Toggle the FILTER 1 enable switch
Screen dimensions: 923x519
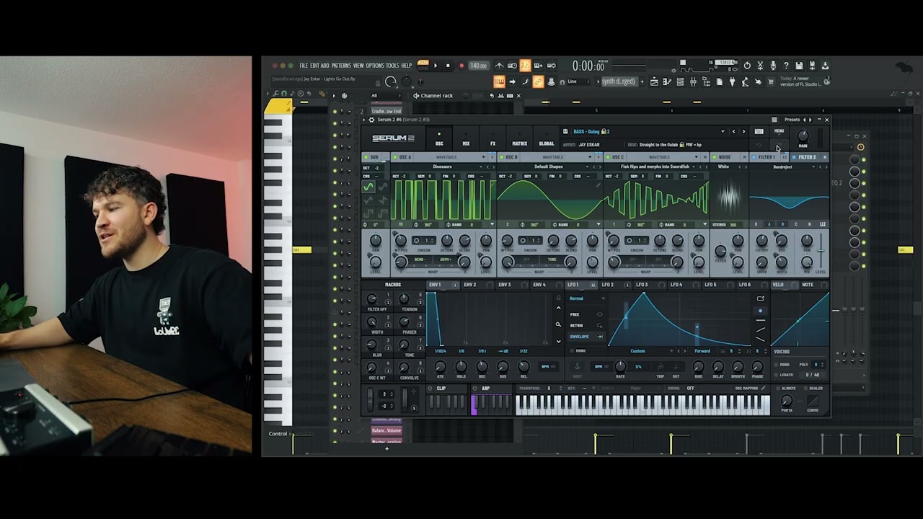coord(754,157)
